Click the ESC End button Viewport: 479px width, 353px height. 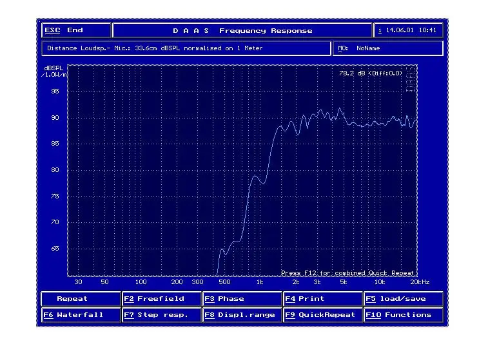point(76,30)
